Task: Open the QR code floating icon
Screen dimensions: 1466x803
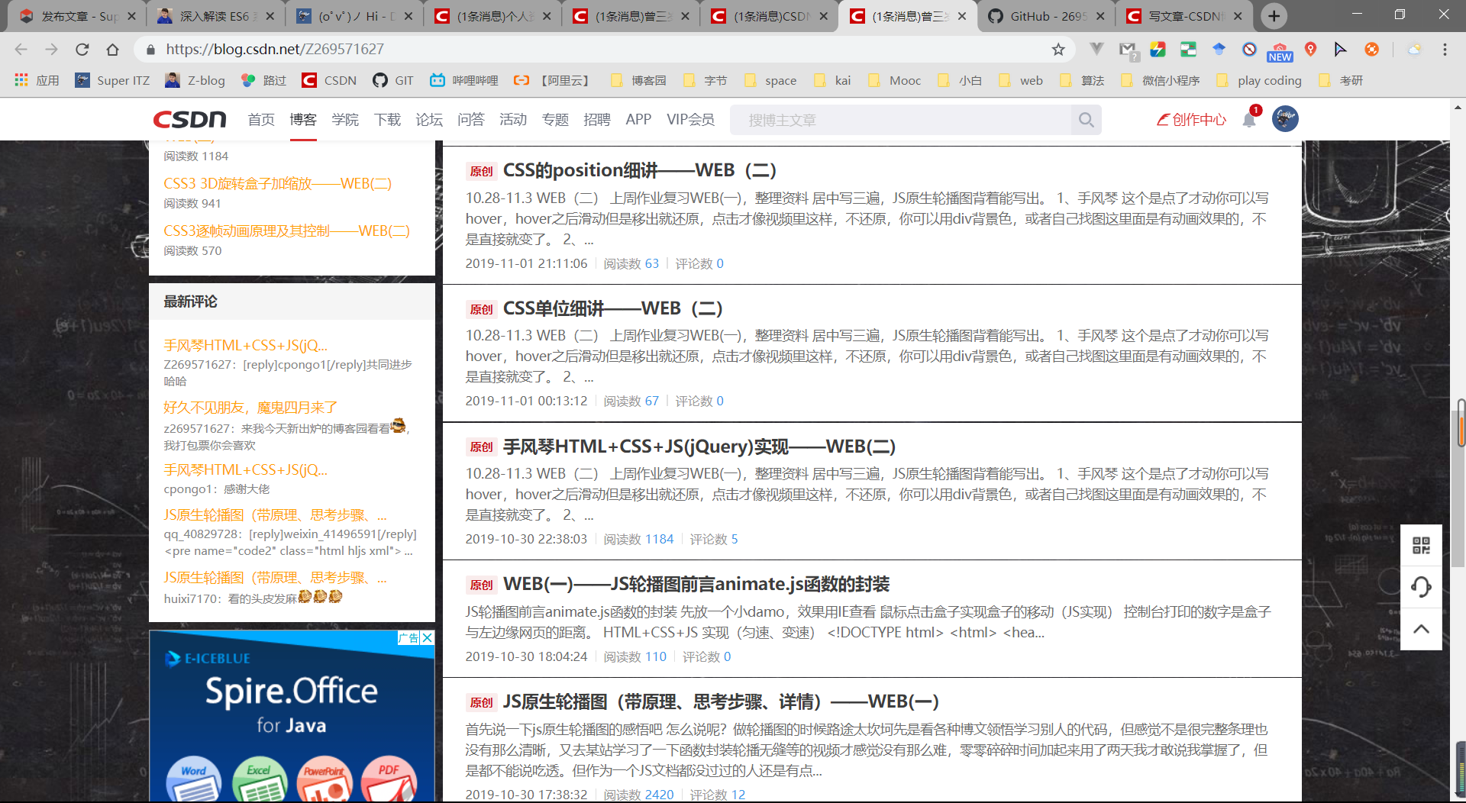Action: tap(1421, 544)
